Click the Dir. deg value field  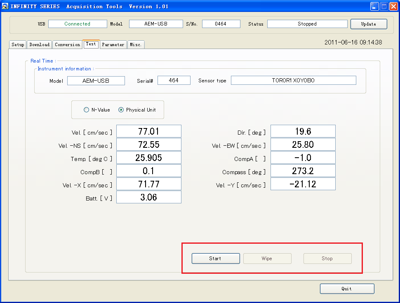(x=303, y=131)
